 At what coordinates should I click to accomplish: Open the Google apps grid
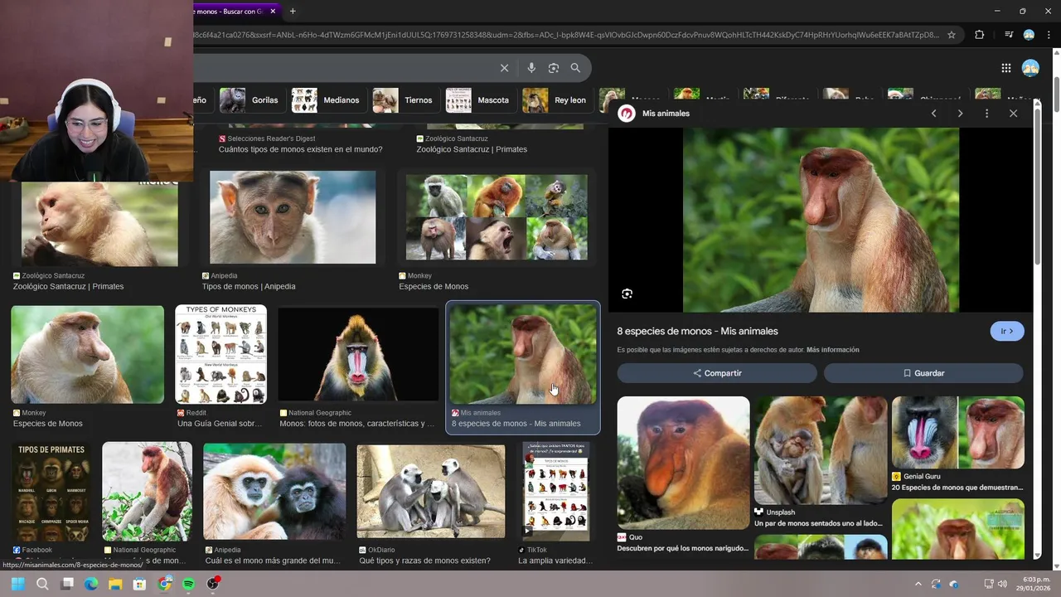coord(1005,68)
